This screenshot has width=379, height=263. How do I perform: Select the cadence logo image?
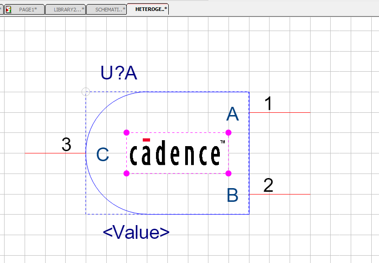(x=177, y=153)
